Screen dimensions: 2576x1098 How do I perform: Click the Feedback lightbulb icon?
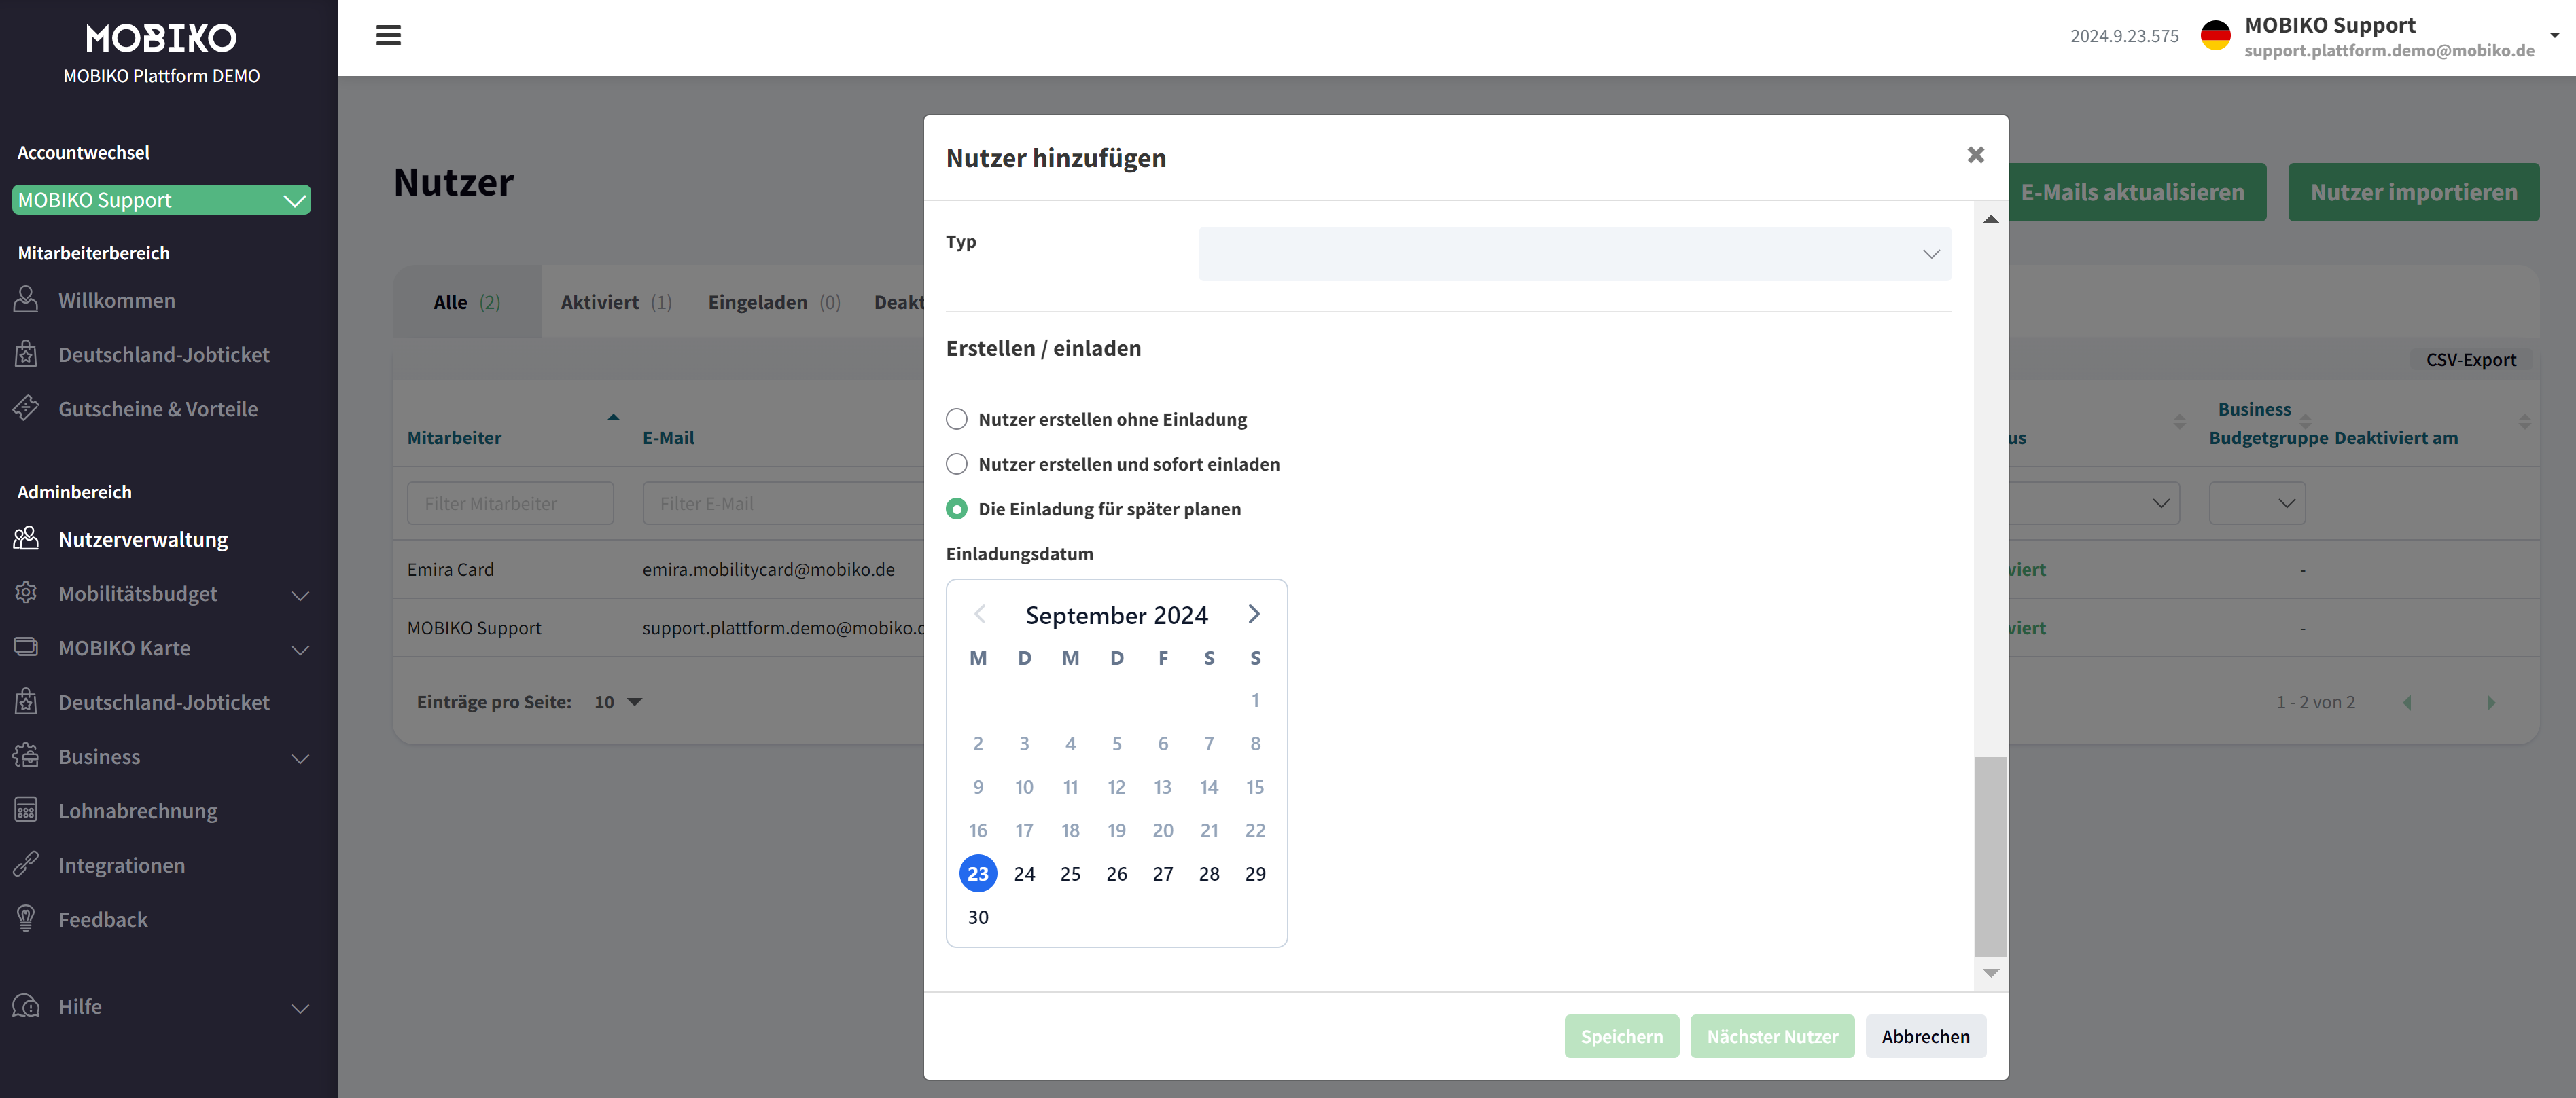pyautogui.click(x=26, y=918)
